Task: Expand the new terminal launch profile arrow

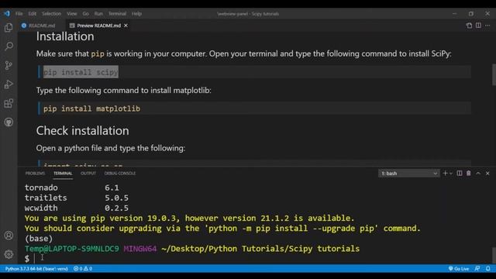Action: click(451, 174)
